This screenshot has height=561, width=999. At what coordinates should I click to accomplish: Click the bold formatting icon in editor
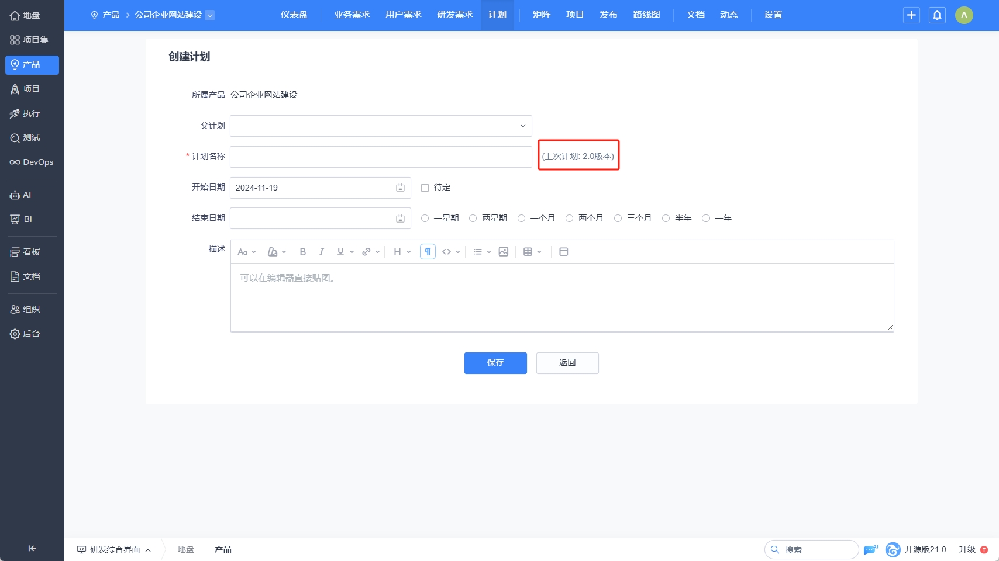[x=302, y=252]
